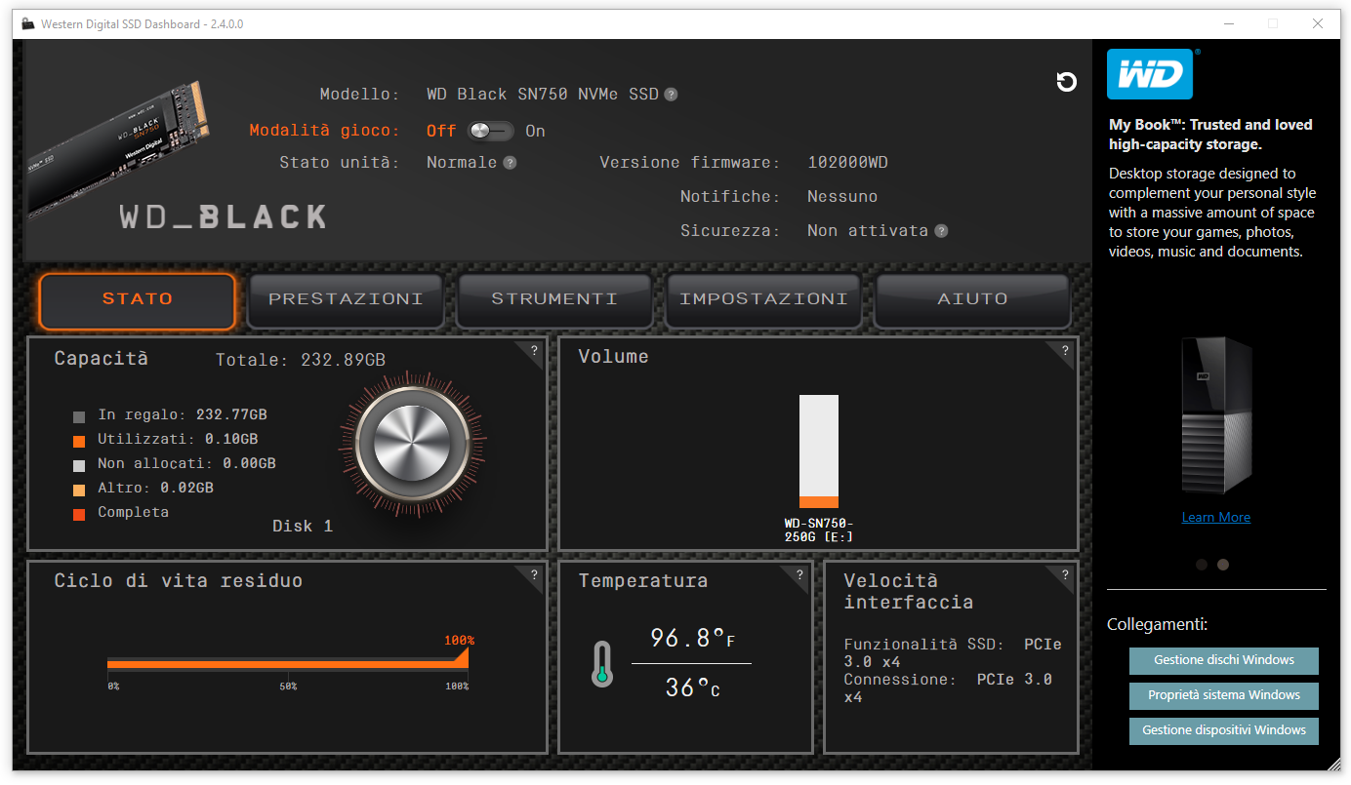Click the Totale: 232.89GB value
Screen dimensions: 1351x785
point(301,361)
